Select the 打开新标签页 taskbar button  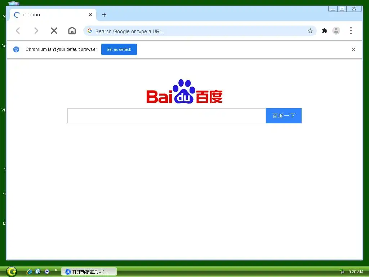tap(89, 272)
